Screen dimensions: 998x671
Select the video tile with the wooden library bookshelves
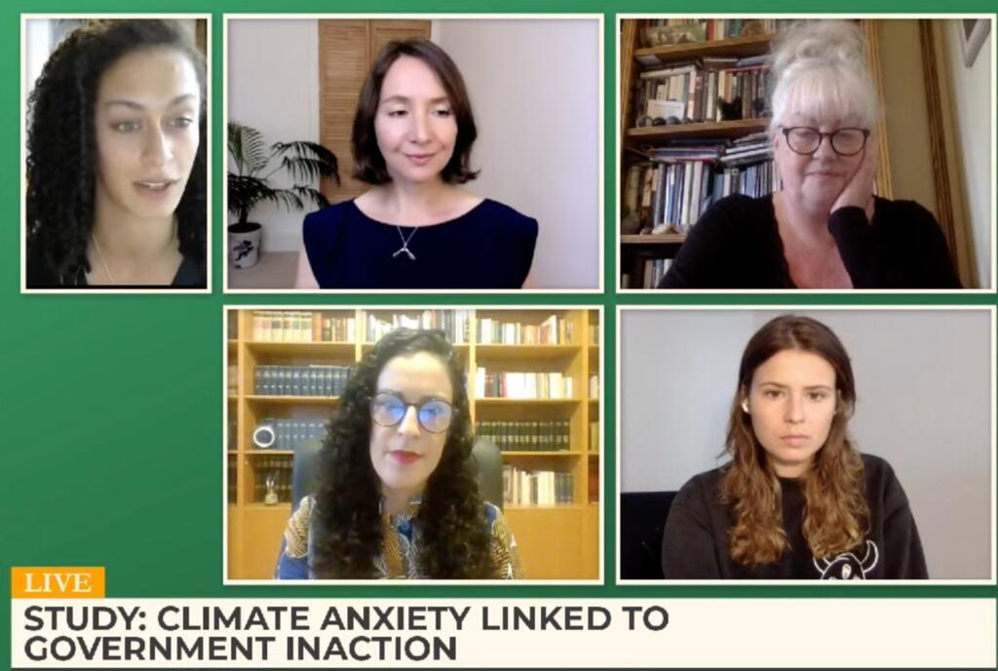click(413, 444)
